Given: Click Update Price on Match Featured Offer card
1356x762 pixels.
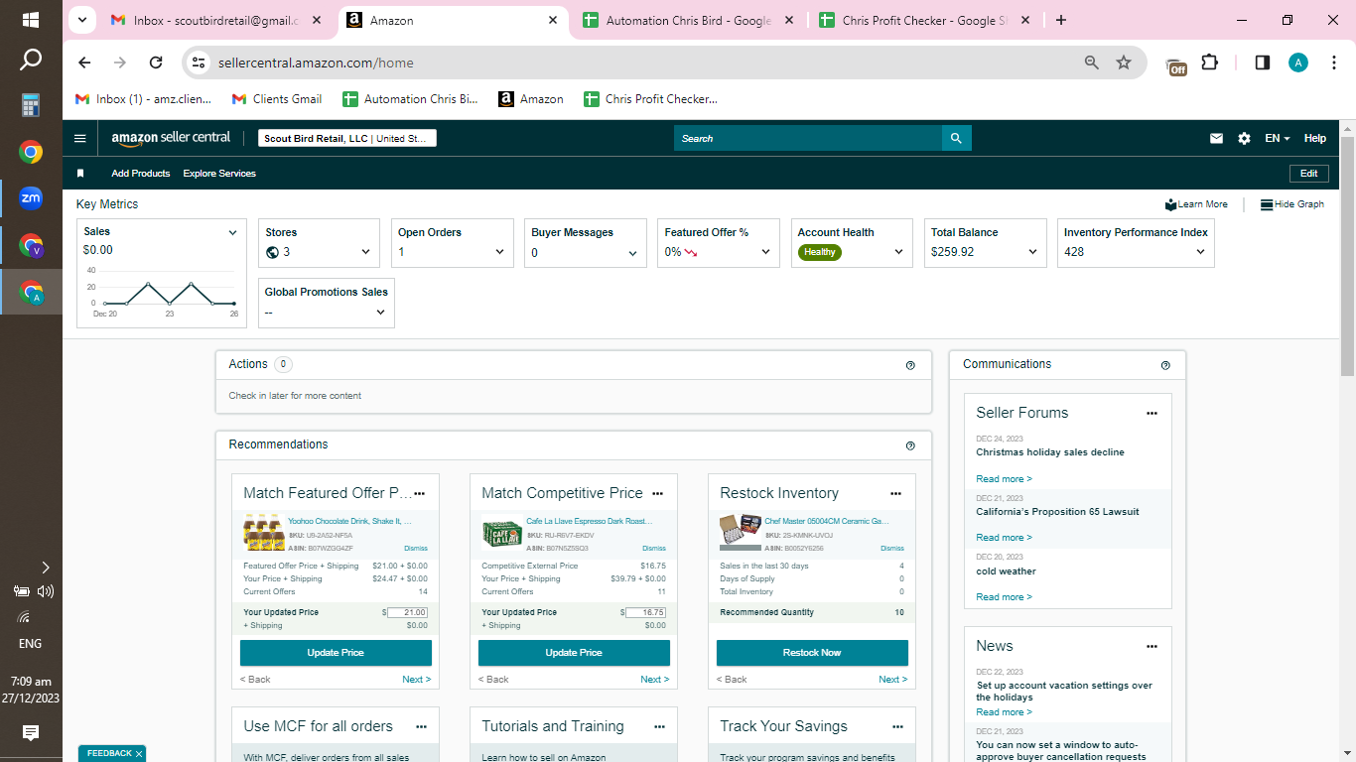Looking at the screenshot, I should (336, 653).
